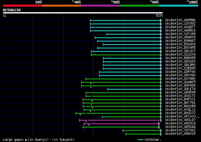Select the UniRef100_B4FH94 label
The image size is (201, 142).
[x=180, y=86]
